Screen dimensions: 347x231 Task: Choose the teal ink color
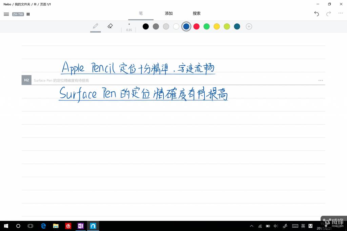tap(237, 26)
